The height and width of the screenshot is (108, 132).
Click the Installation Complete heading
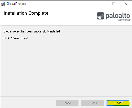pos(26,13)
